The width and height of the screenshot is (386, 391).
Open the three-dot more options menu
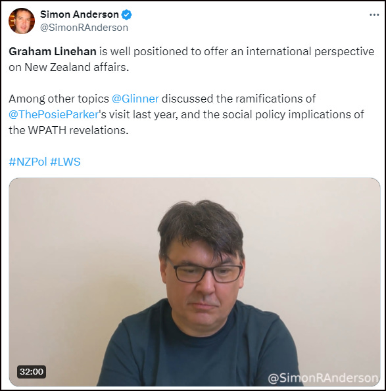[x=374, y=15]
